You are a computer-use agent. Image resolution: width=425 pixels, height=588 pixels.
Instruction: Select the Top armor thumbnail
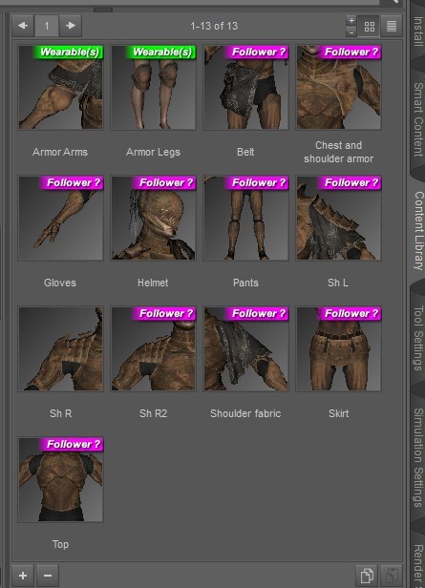[60, 479]
